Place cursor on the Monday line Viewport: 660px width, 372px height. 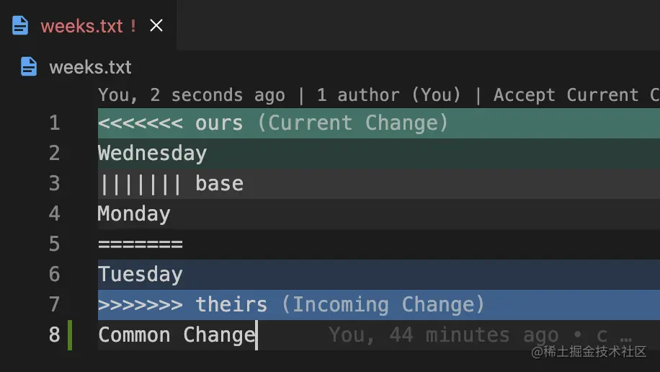[134, 214]
